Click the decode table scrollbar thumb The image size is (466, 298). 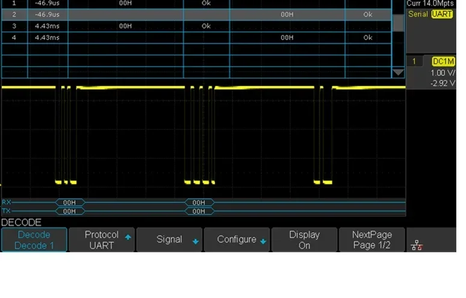click(398, 23)
